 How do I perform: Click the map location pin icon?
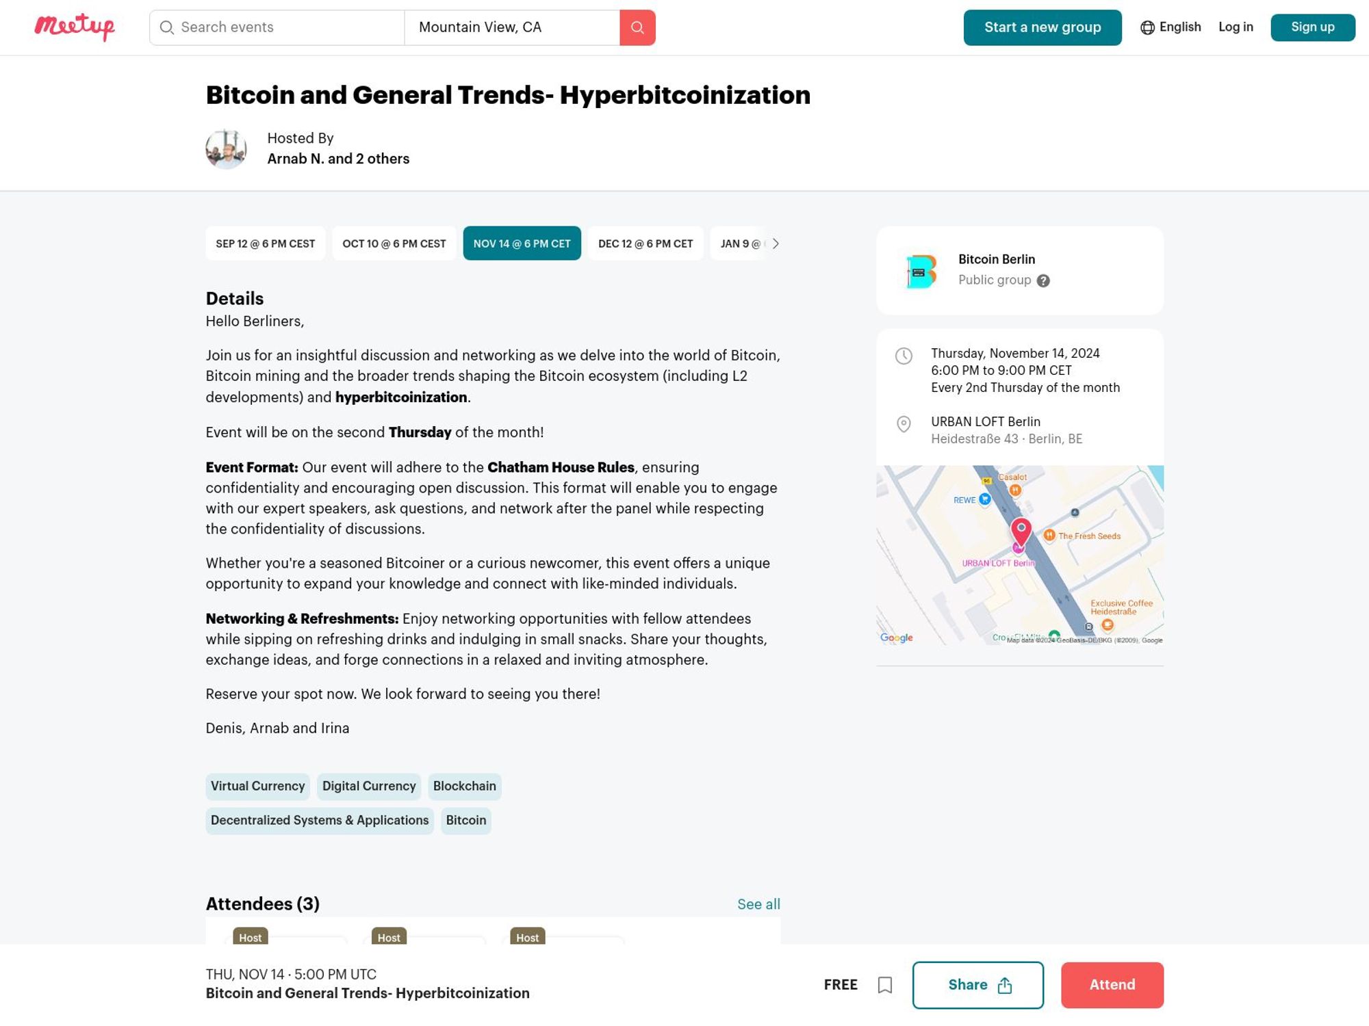point(904,423)
